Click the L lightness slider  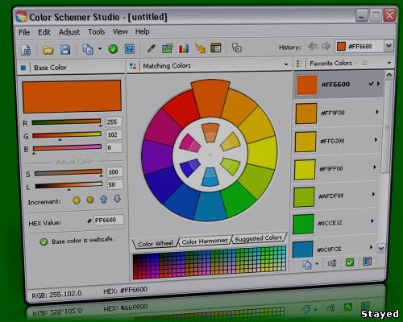coord(69,185)
